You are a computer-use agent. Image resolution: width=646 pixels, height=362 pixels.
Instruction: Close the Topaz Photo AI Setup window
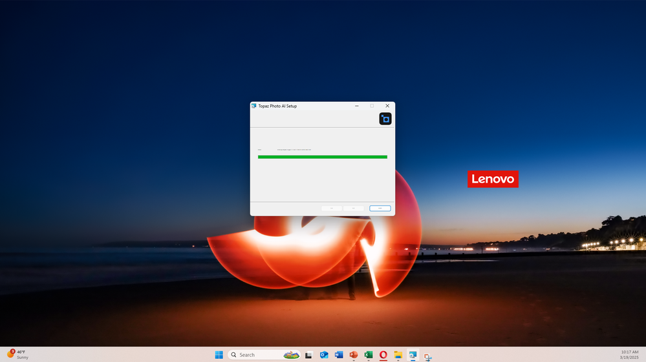click(387, 106)
